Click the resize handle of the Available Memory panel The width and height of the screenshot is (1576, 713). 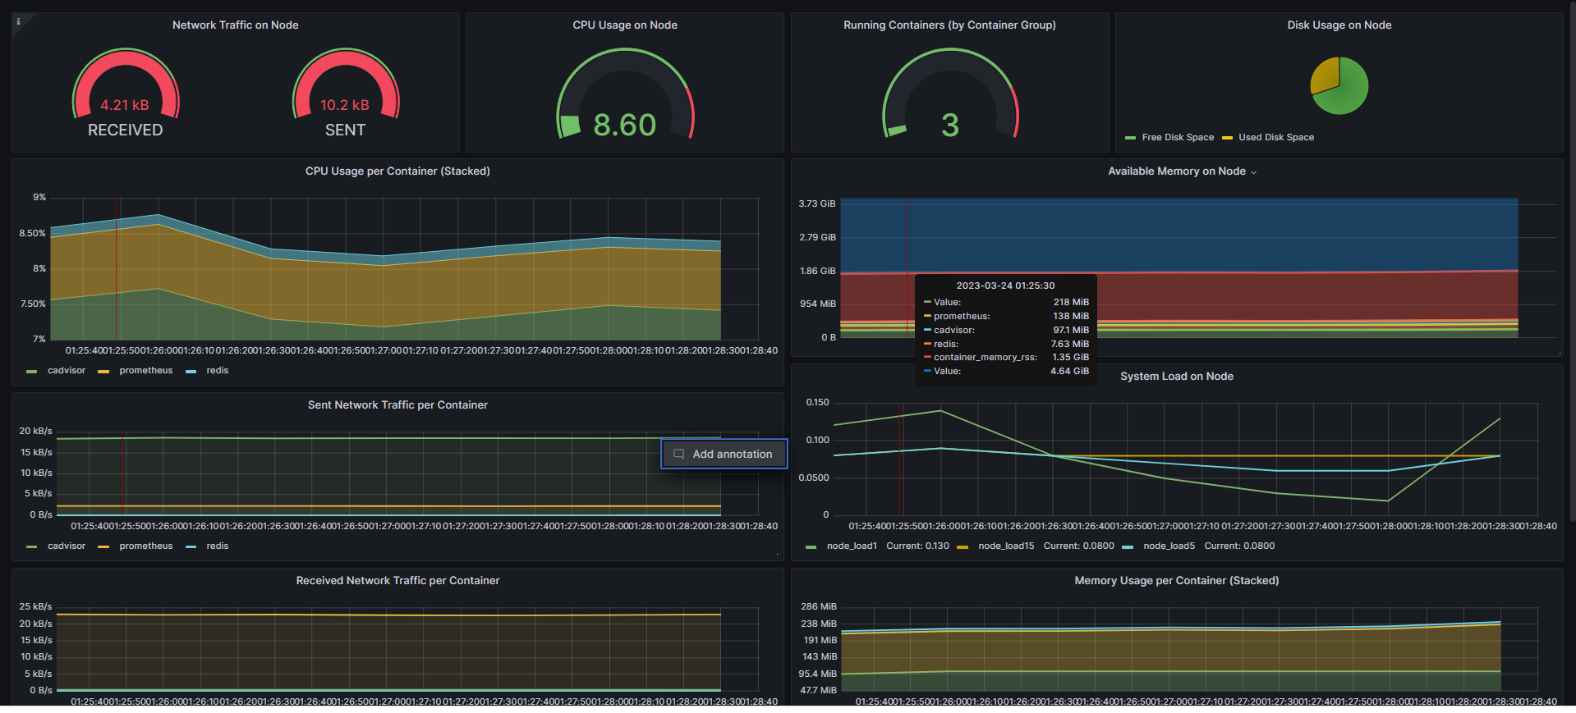click(1559, 353)
